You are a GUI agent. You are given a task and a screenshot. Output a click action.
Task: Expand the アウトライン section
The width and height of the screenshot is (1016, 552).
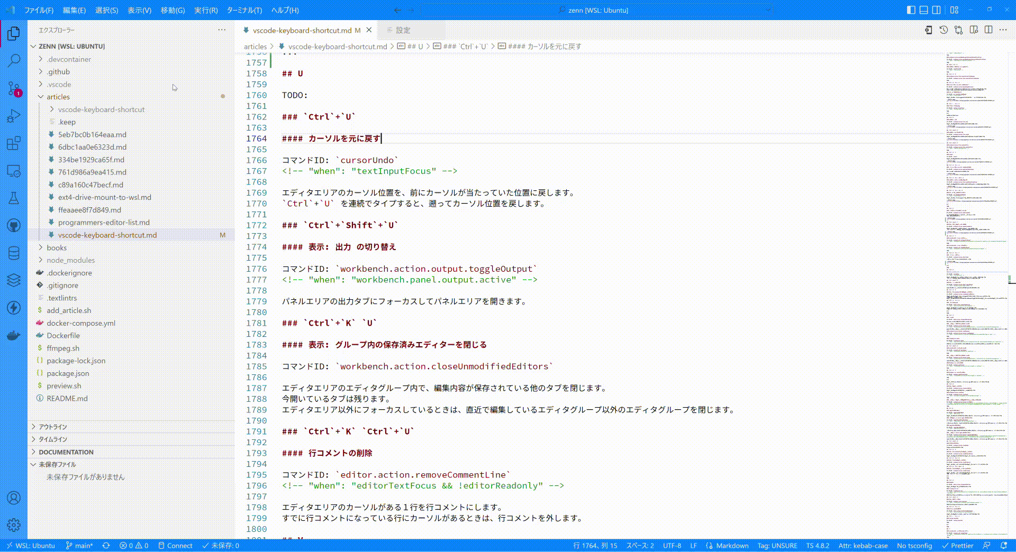(x=131, y=427)
